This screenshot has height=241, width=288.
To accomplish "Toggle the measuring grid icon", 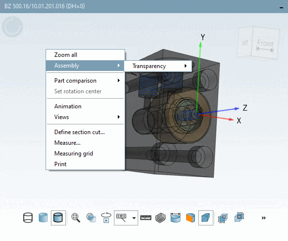I will 160,218.
